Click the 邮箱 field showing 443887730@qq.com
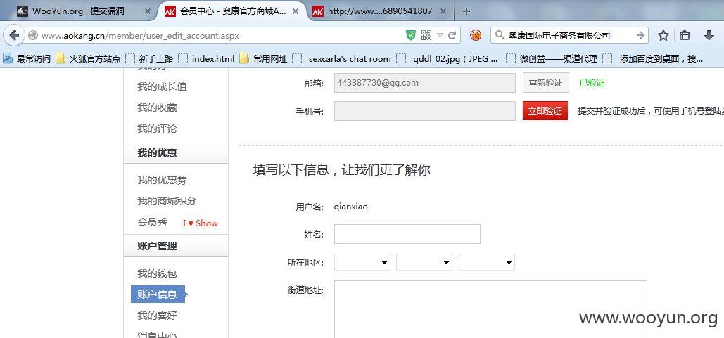This screenshot has height=338, width=724. point(425,83)
